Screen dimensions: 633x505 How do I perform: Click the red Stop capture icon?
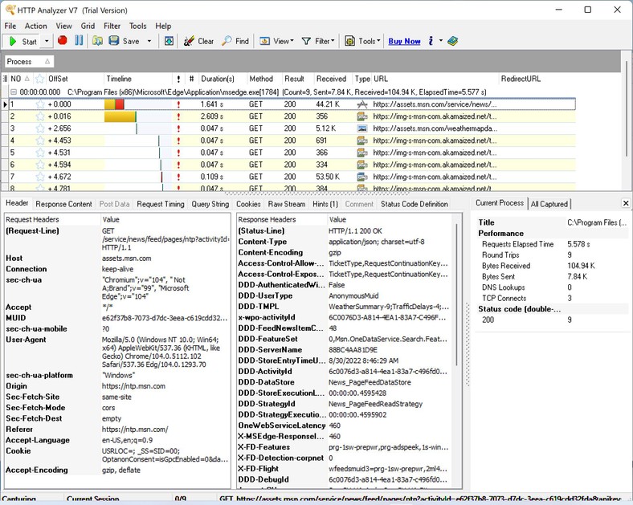coord(63,41)
